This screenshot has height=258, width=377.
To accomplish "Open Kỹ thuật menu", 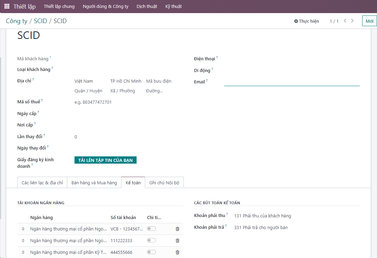I will (173, 7).
